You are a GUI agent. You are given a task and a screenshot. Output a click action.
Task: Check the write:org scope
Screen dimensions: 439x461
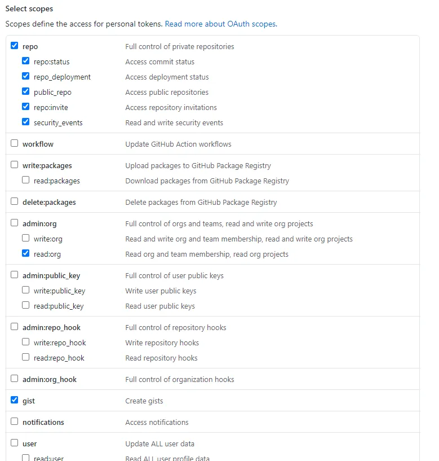click(x=26, y=239)
